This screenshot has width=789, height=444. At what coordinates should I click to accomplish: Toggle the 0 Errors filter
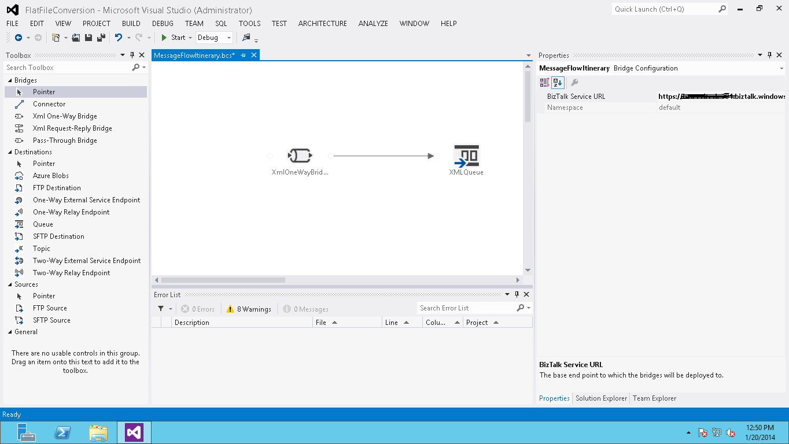click(198, 309)
